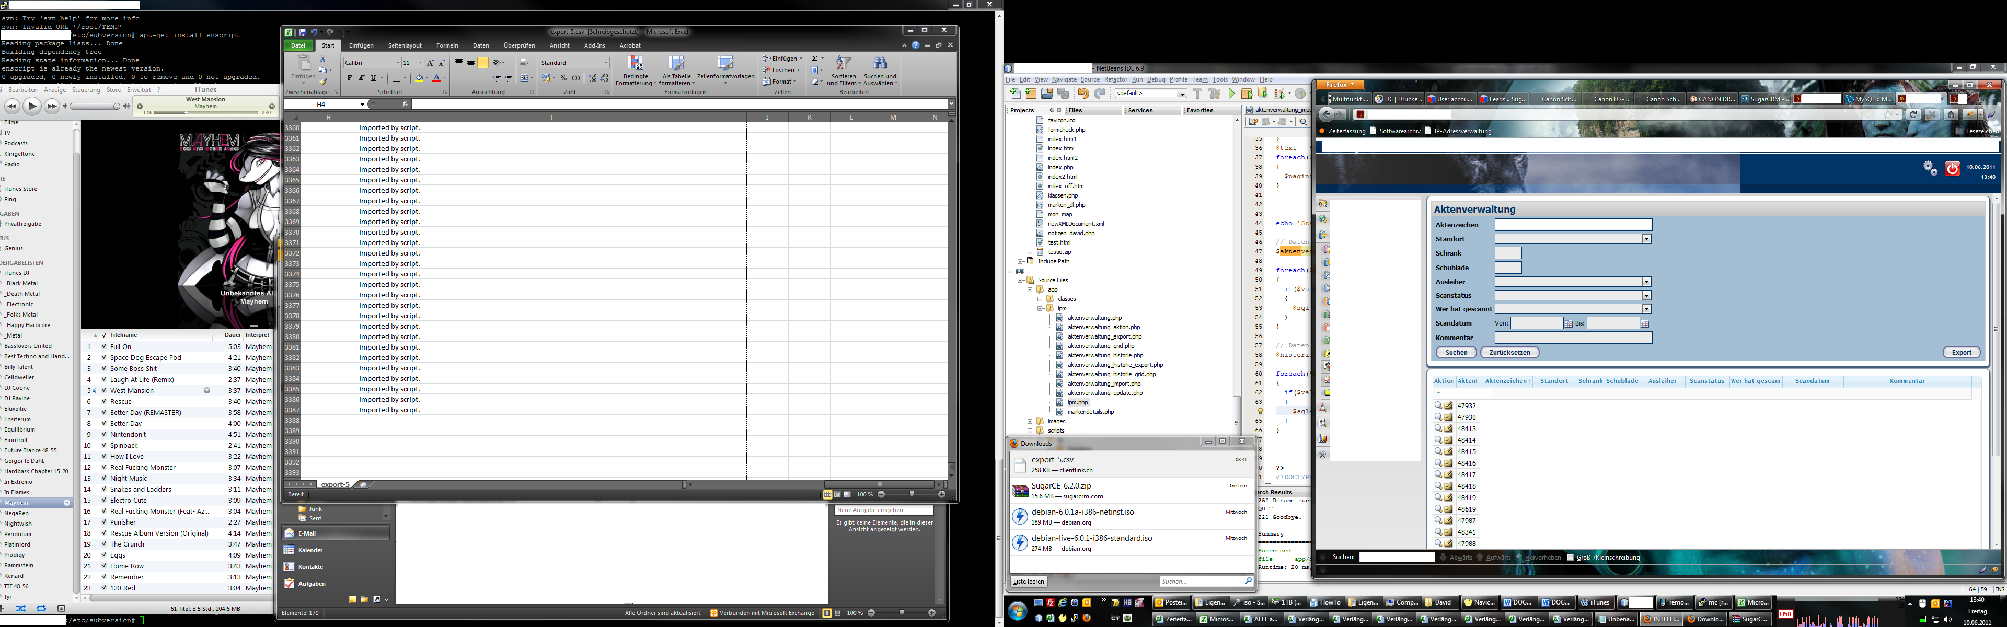Toggle bold formatting in Excel ribbon
Image resolution: width=2007 pixels, height=627 pixels.
click(349, 78)
